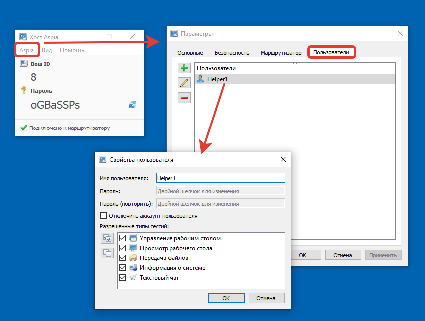Image resolution: width=425 pixels, height=321 pixels.
Task: Click the check all session types icon
Action: pyautogui.click(x=108, y=238)
